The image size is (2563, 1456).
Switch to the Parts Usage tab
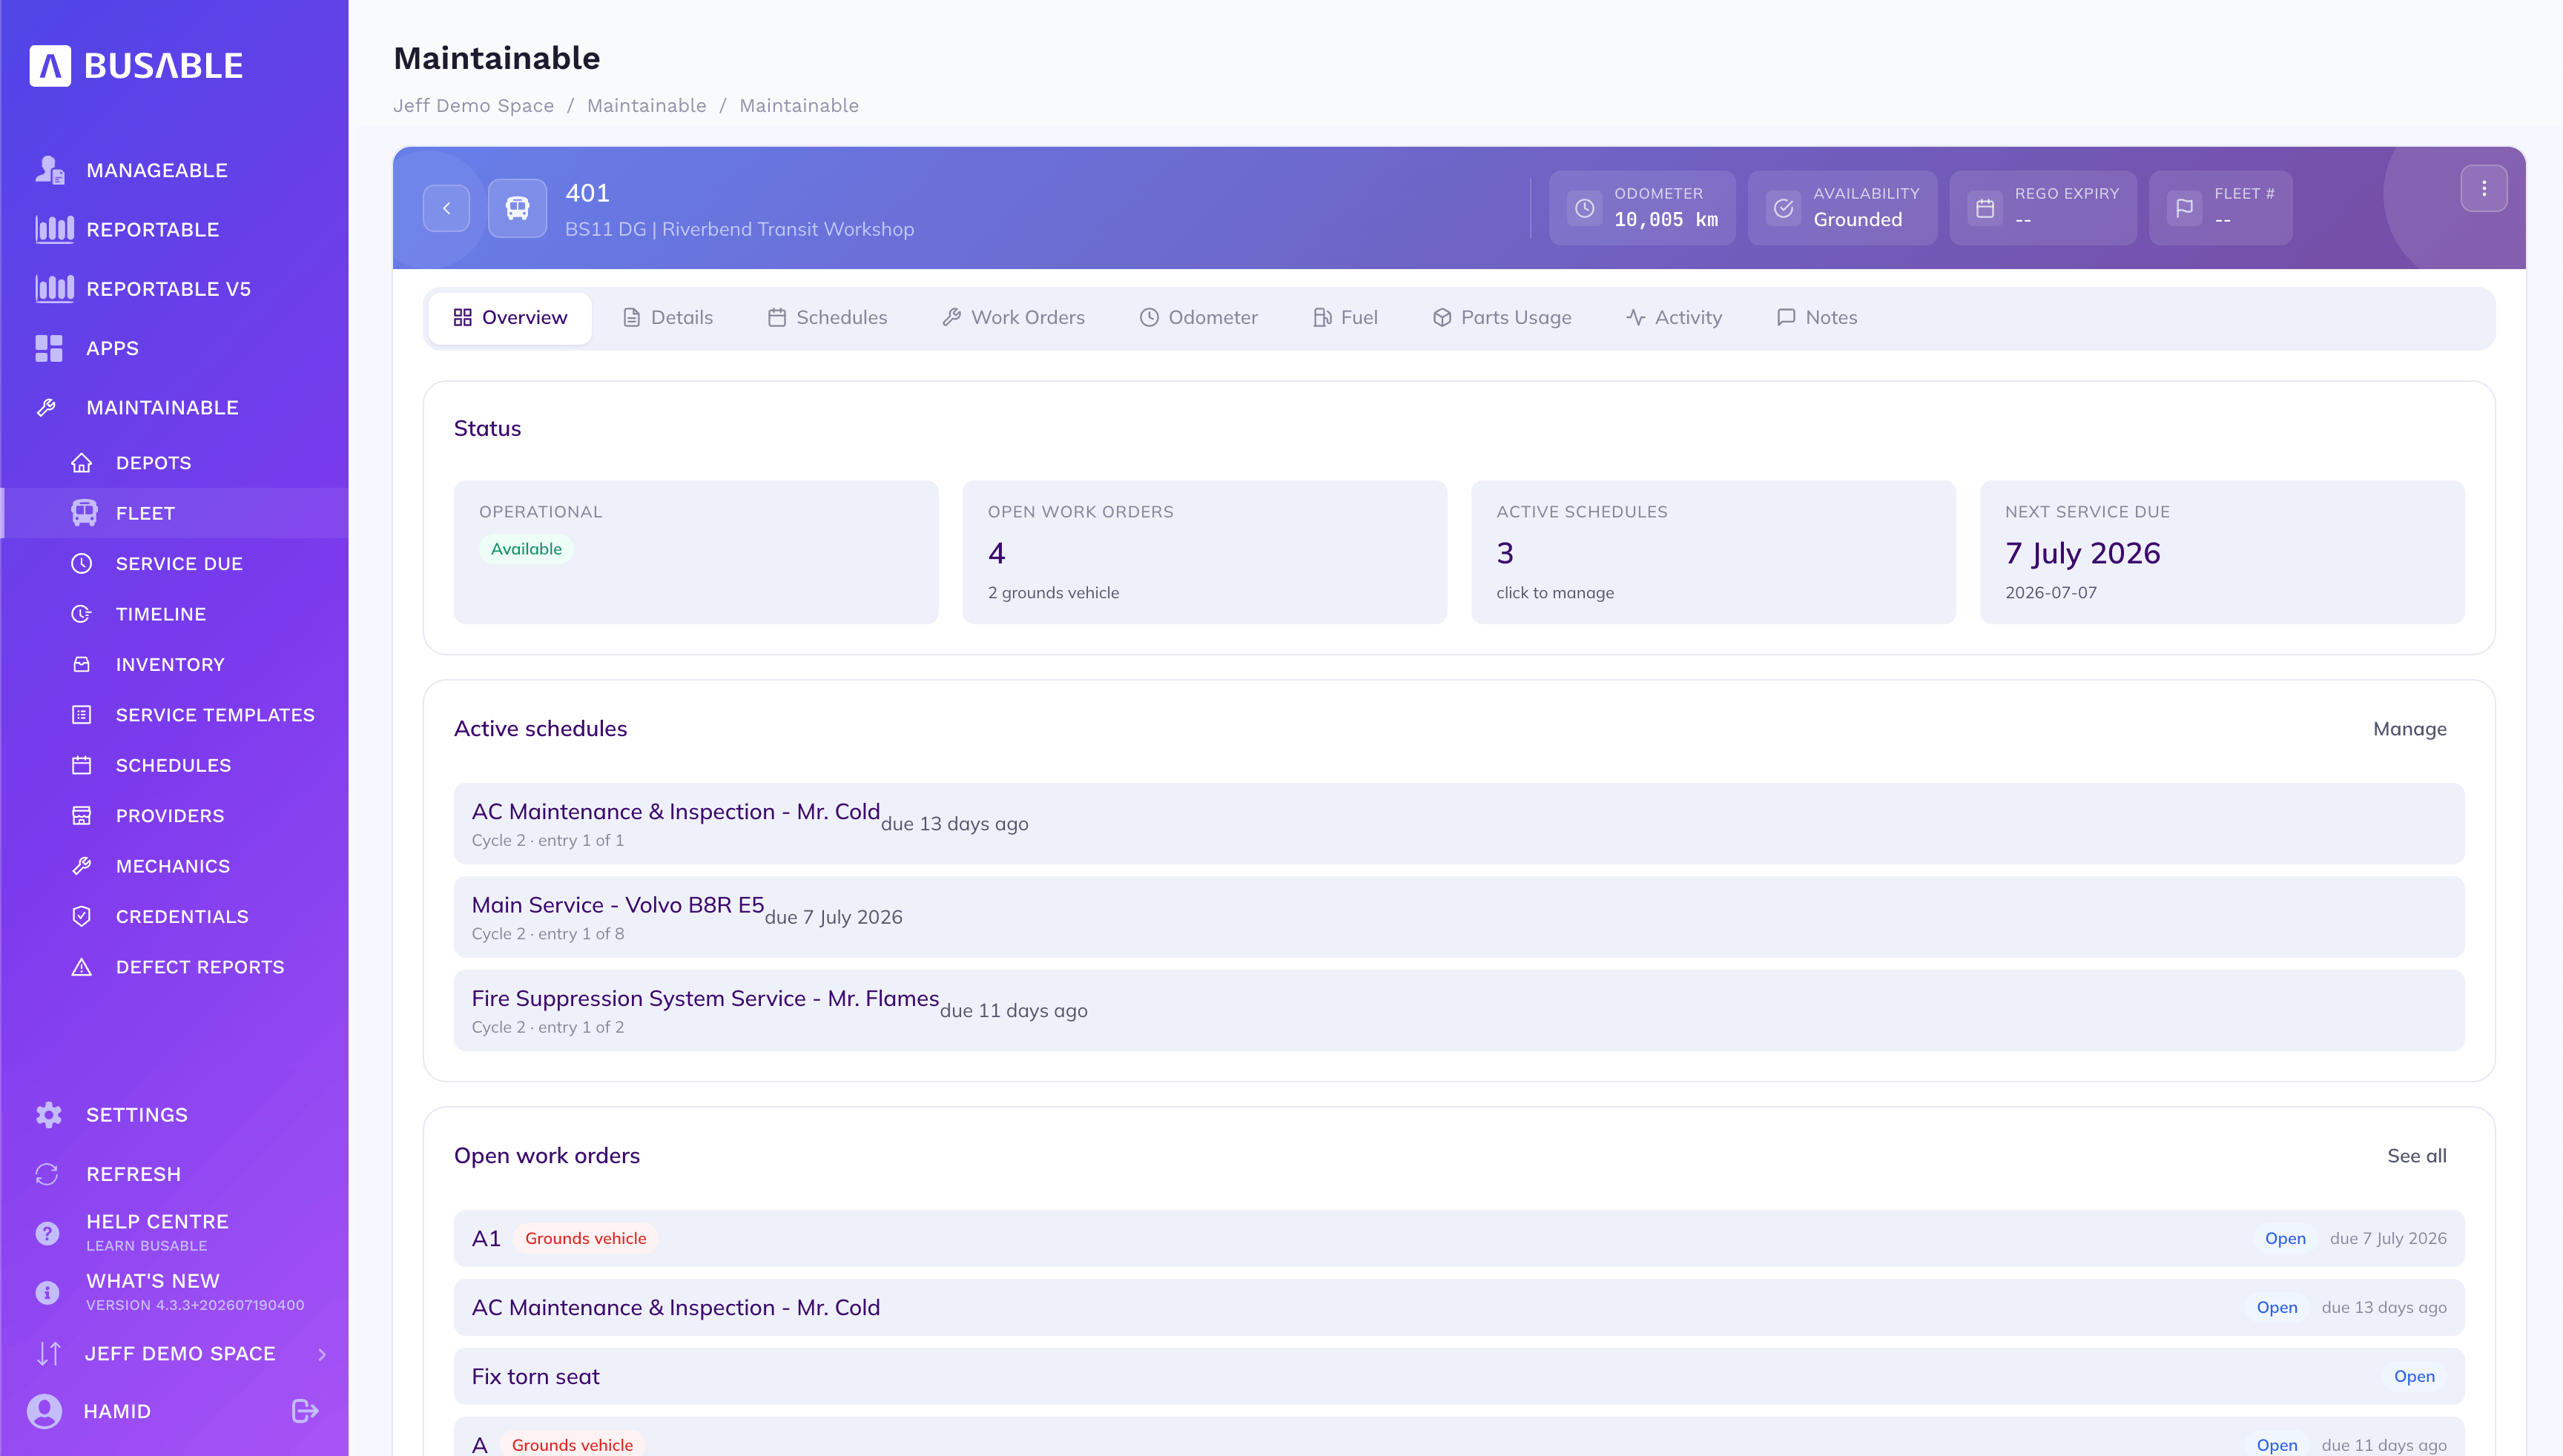click(1502, 317)
